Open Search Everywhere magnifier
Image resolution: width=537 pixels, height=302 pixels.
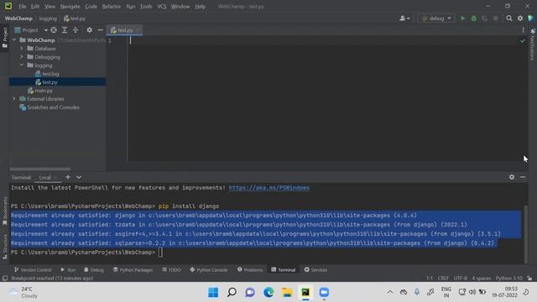point(509,18)
